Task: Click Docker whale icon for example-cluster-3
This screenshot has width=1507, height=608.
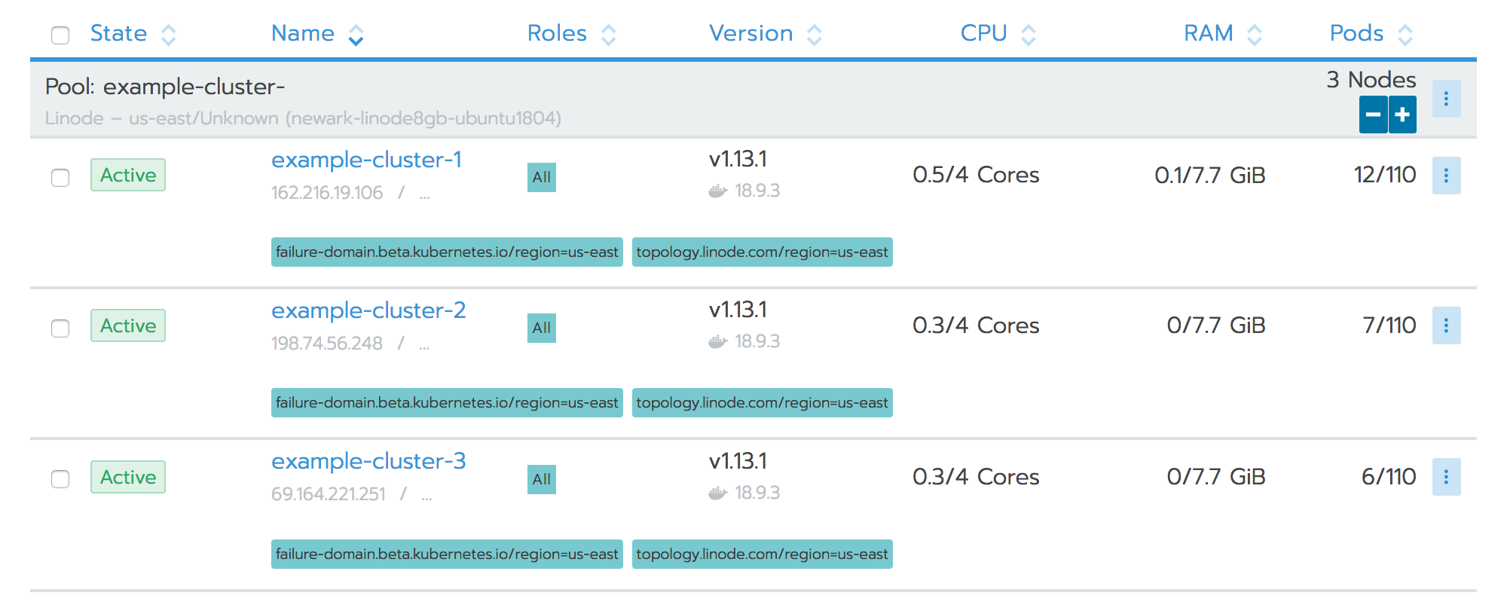Action: coord(717,493)
